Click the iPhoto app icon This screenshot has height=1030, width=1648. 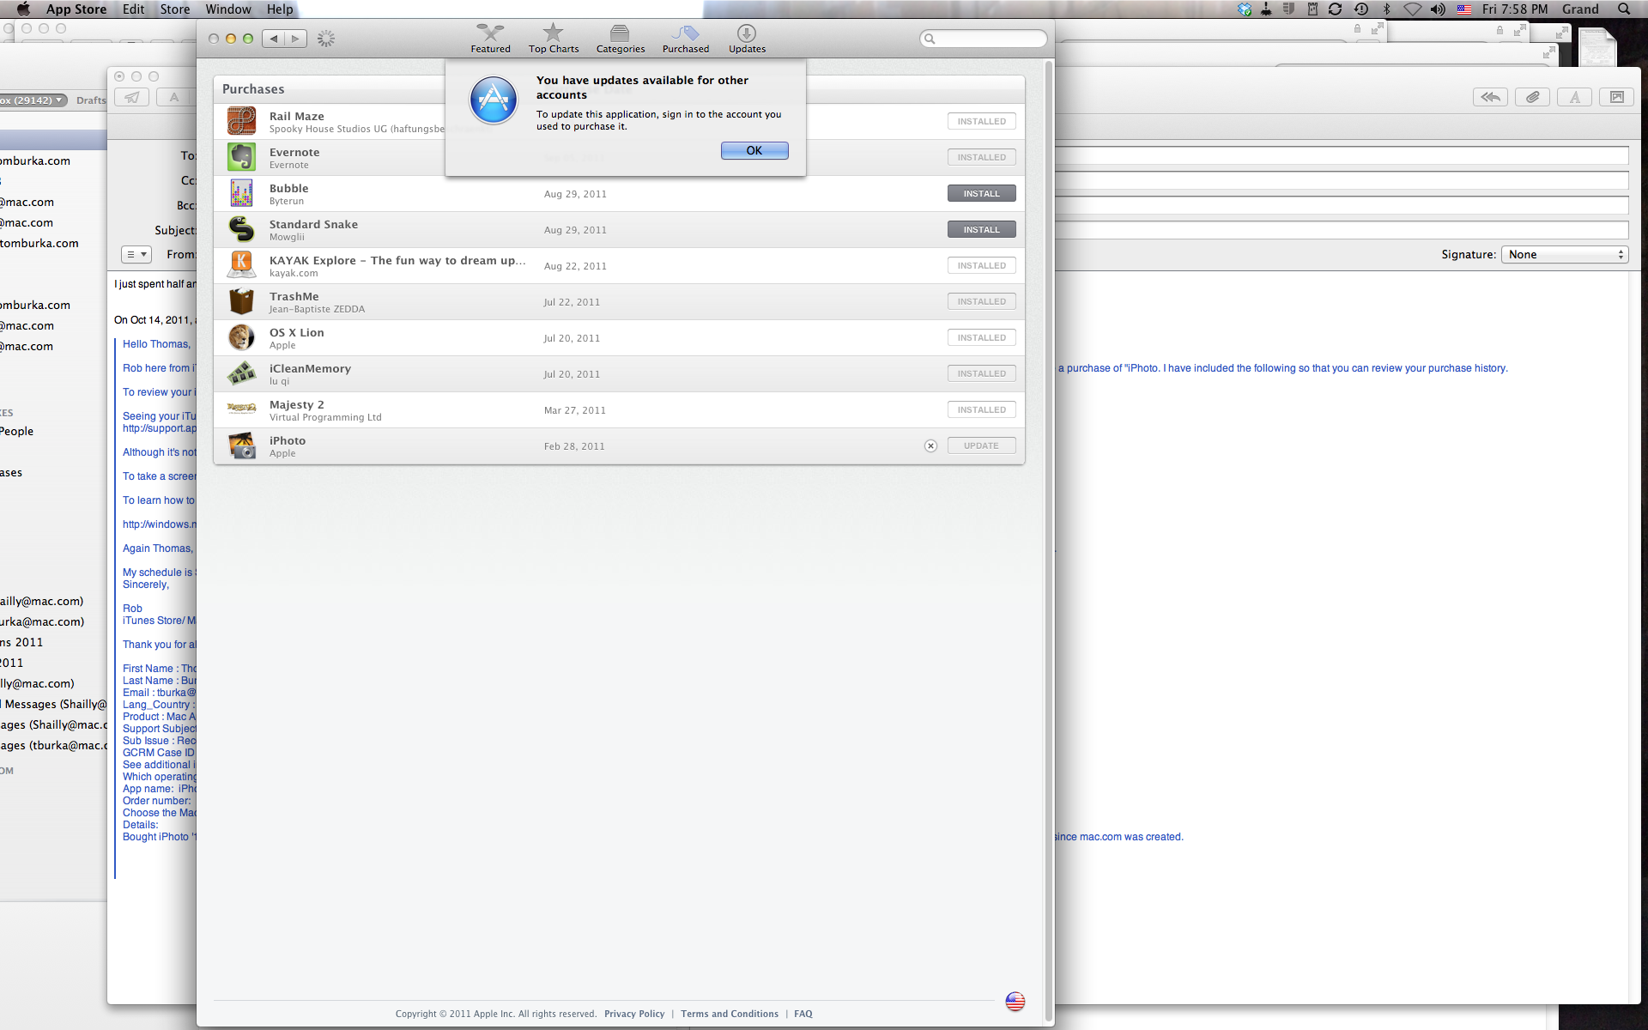coord(241,446)
